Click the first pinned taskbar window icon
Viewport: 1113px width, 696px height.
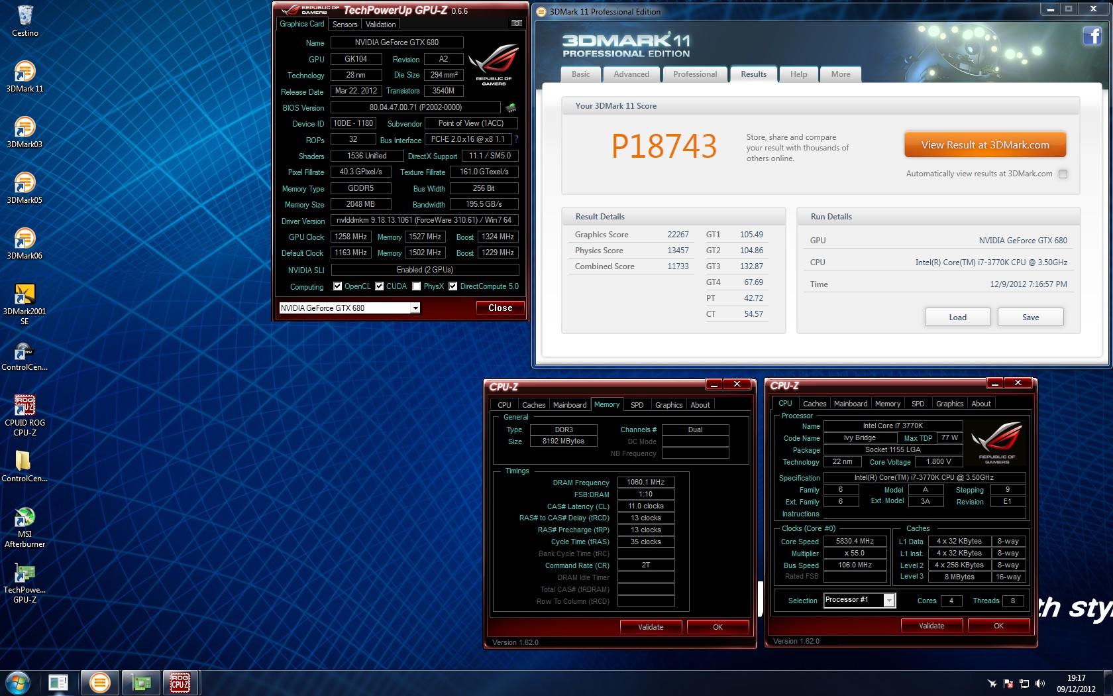(x=58, y=683)
